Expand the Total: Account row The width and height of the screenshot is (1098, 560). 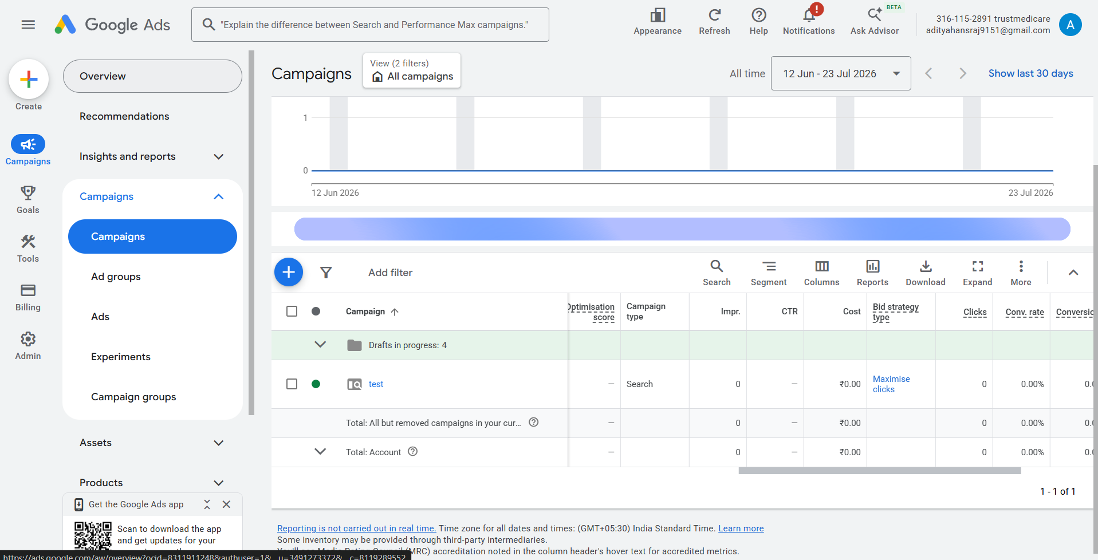[320, 451]
